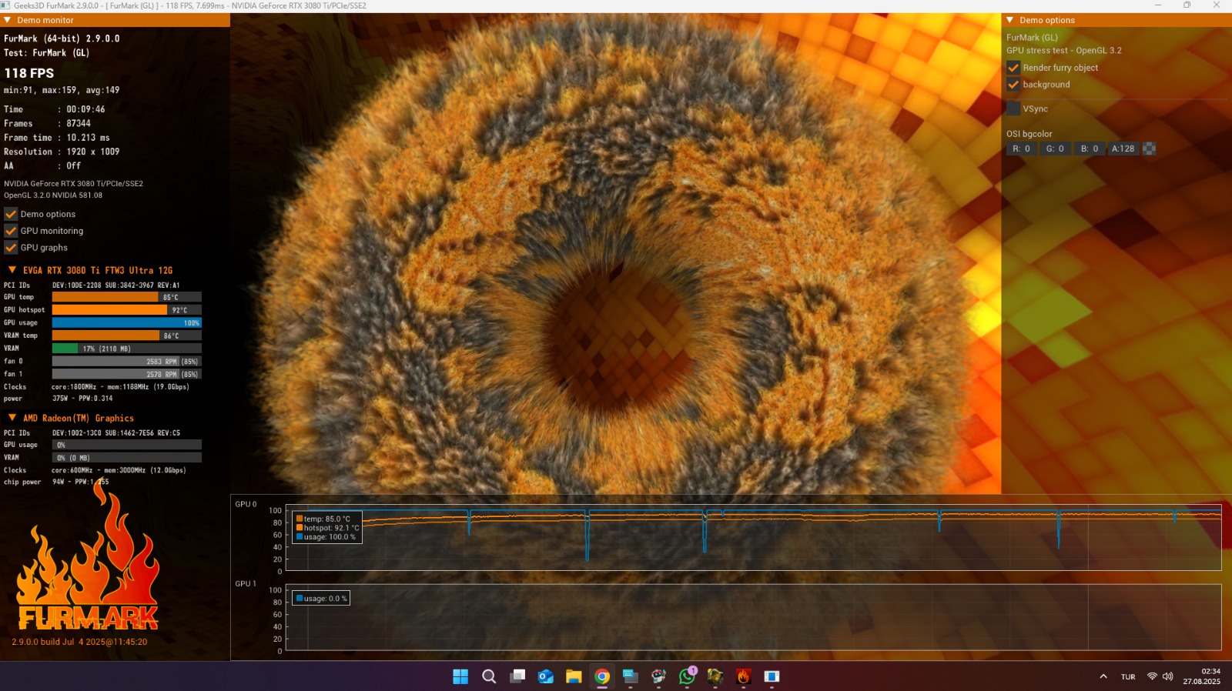Open the volume speaker tray icon

coord(1167,676)
